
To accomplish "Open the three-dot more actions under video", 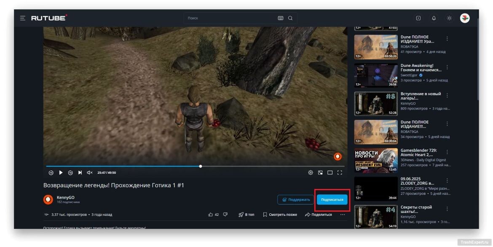I will [343, 215].
